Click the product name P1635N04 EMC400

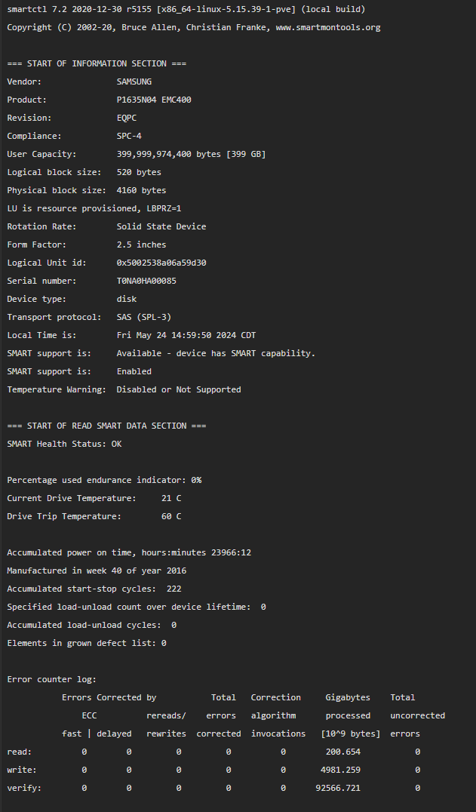point(154,100)
